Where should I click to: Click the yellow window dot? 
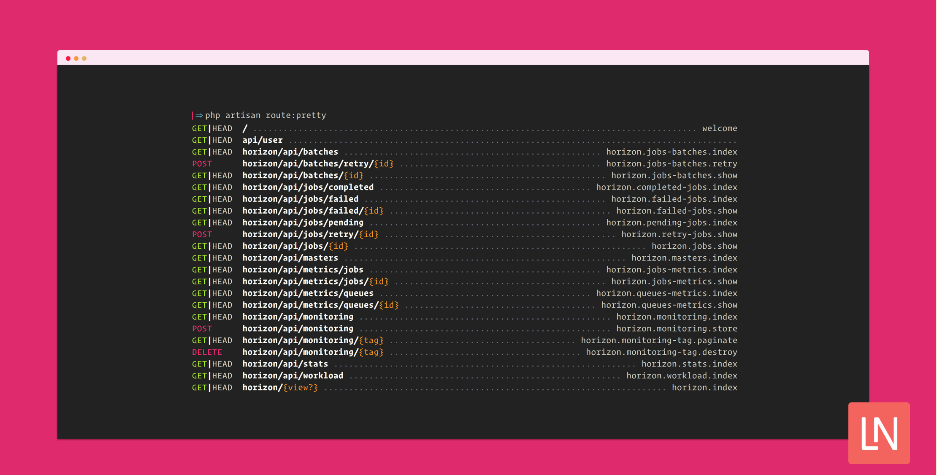pyautogui.click(x=84, y=58)
